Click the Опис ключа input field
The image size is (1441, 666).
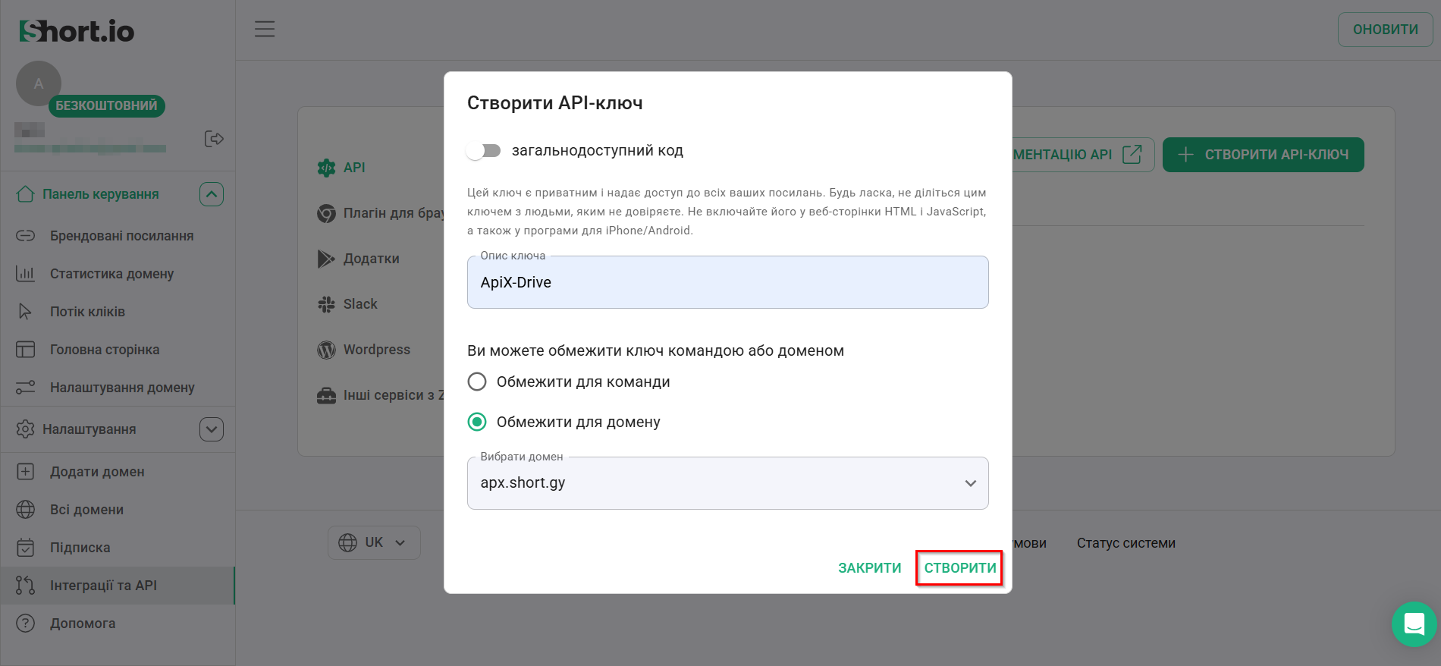(728, 282)
